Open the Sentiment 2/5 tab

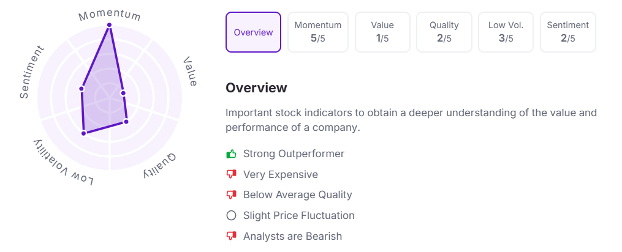[567, 32]
